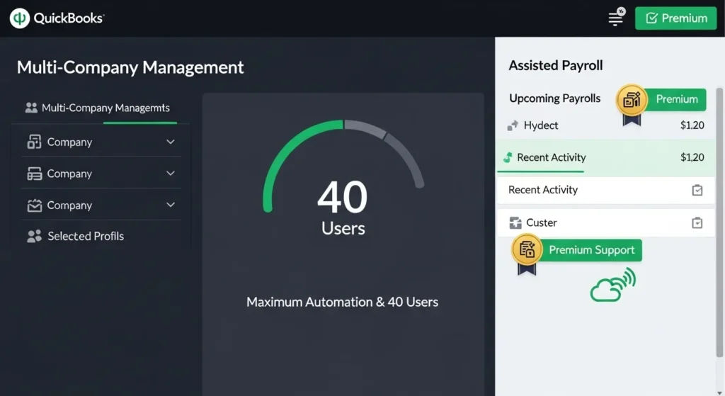
Task: Click the Selected Profils people icon
Action: (x=34, y=237)
